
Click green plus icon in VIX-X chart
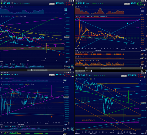click(x=76, y=3)
